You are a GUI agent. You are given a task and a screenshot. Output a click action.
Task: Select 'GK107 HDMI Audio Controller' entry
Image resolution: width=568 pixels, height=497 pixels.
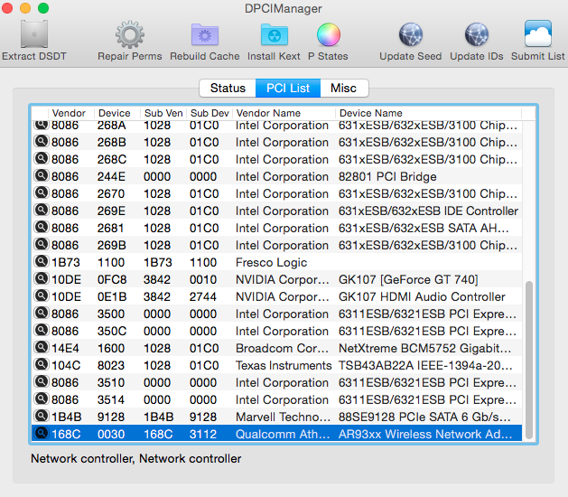click(422, 297)
